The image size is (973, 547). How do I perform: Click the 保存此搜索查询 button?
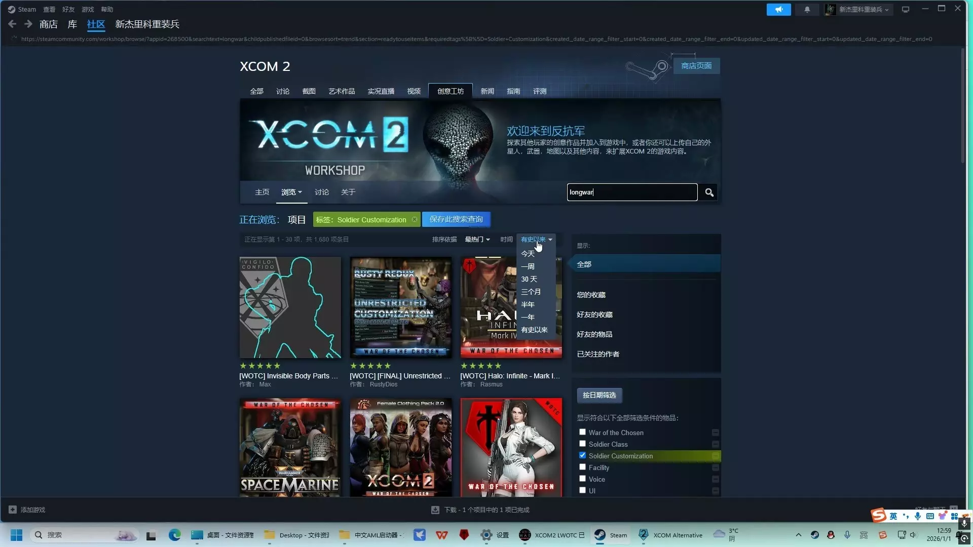click(x=456, y=219)
